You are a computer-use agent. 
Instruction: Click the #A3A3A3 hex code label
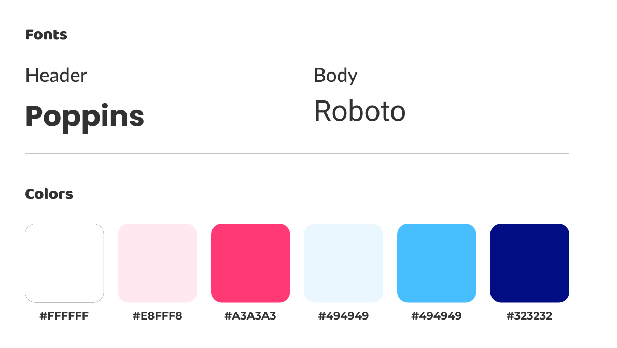(x=250, y=316)
